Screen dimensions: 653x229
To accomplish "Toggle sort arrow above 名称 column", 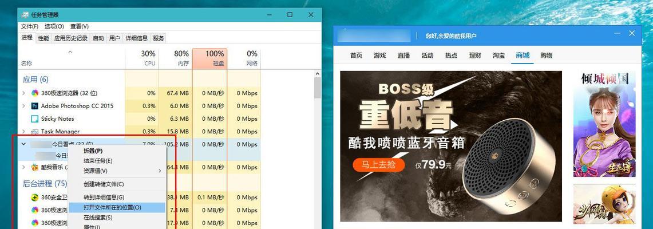I will [x=70, y=52].
